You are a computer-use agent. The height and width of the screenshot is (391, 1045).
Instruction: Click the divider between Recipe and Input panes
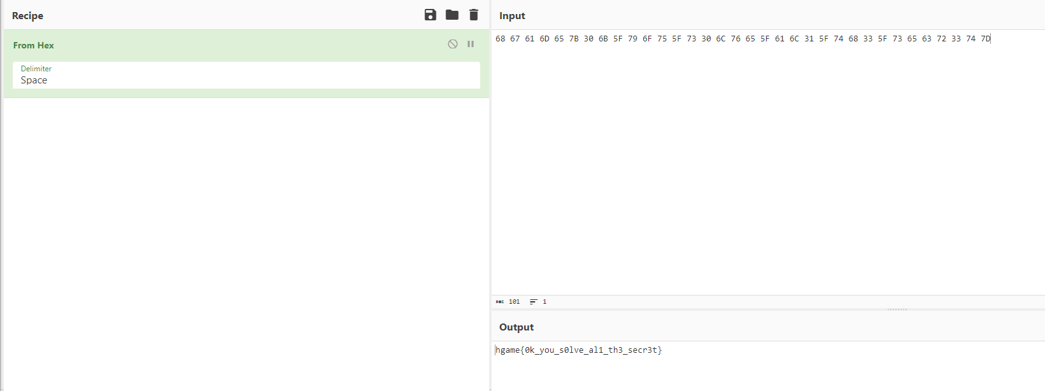click(x=490, y=191)
